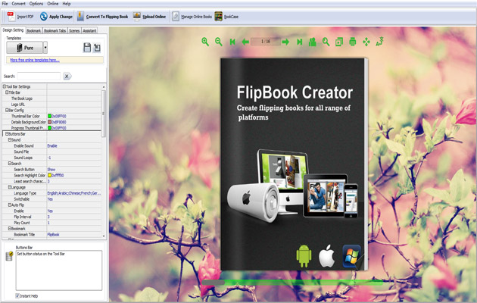Collapse the Language tree node

(9, 187)
